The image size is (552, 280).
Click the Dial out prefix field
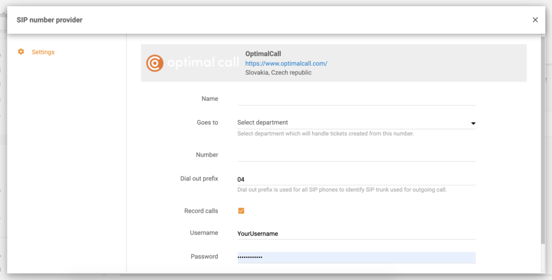356,179
